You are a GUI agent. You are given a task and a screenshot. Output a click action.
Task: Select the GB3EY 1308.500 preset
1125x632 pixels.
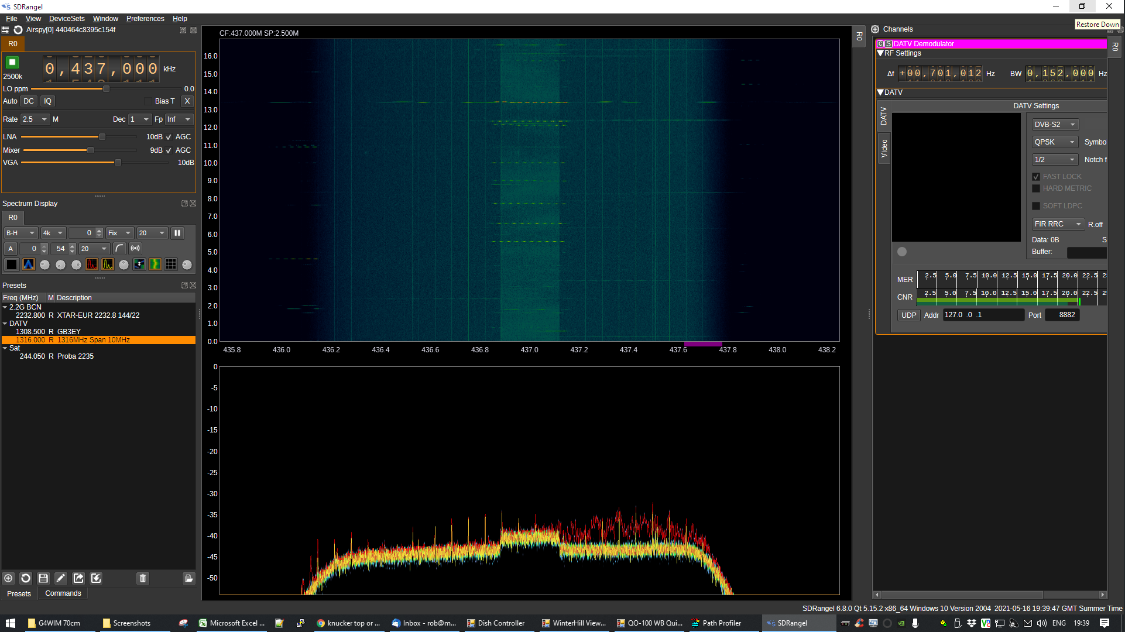coord(98,332)
